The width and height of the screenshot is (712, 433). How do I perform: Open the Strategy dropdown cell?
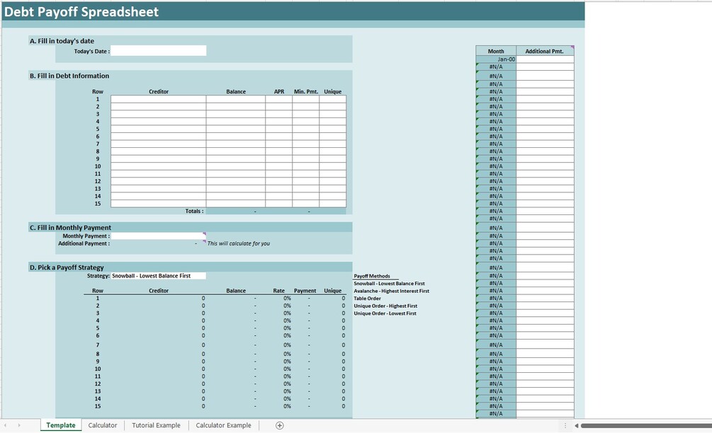[159, 276]
